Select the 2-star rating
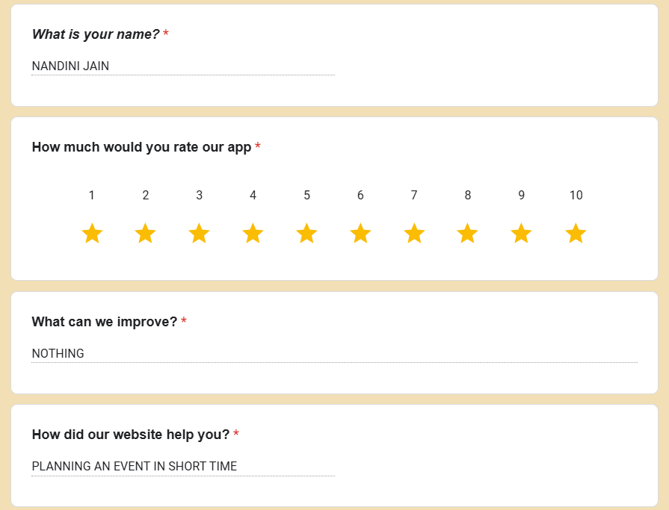The image size is (669, 510). 146,234
